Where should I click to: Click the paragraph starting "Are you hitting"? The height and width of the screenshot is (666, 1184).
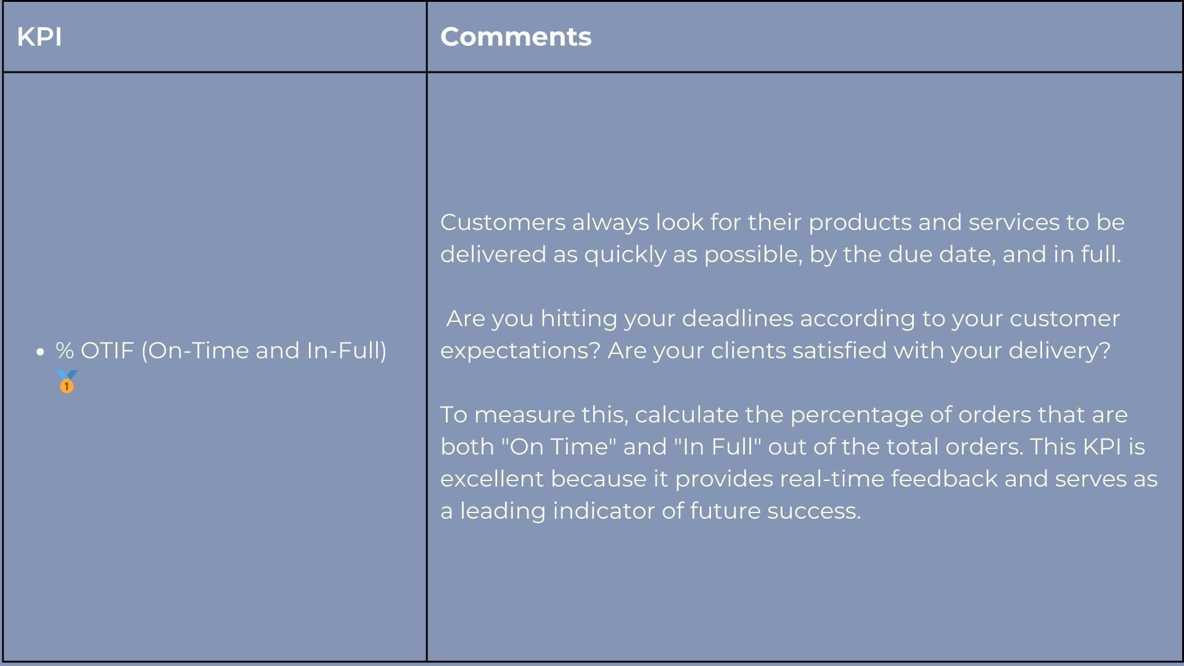click(x=780, y=334)
